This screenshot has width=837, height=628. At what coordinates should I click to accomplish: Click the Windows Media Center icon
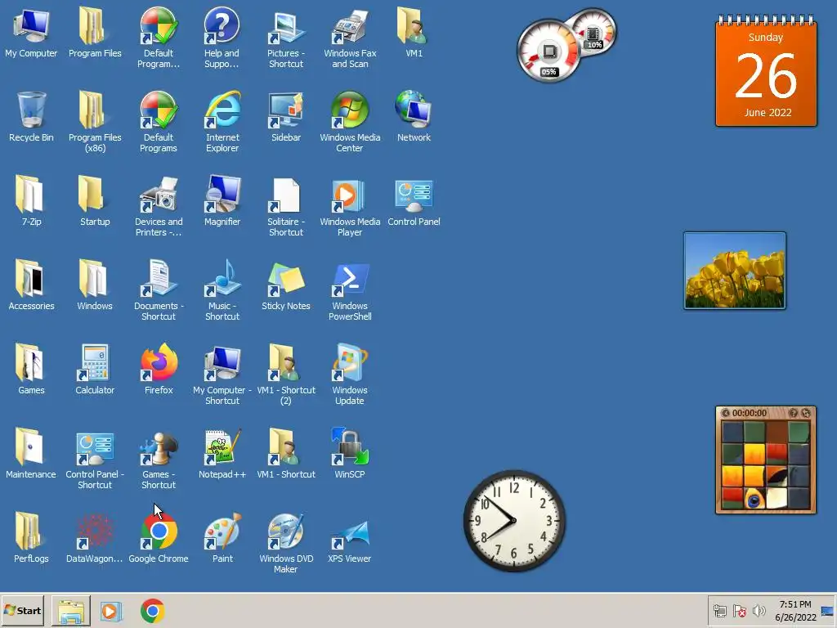pos(350,123)
